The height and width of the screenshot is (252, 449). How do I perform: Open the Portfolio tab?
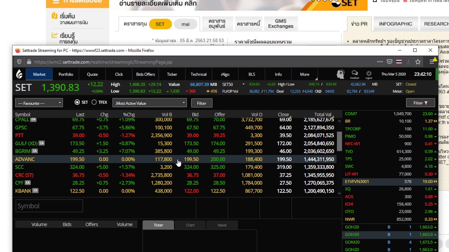pos(66,74)
